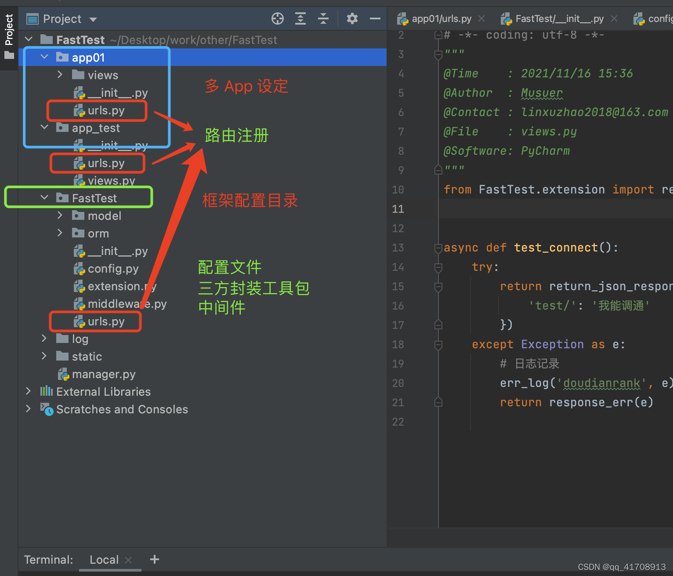Screen dimensions: 673x576
Task: Fold the docstring at line 3 gutter
Action: 438,55
